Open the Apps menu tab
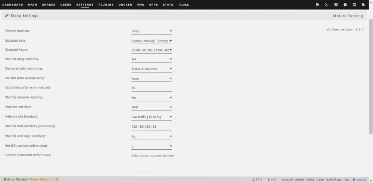 (154, 5)
